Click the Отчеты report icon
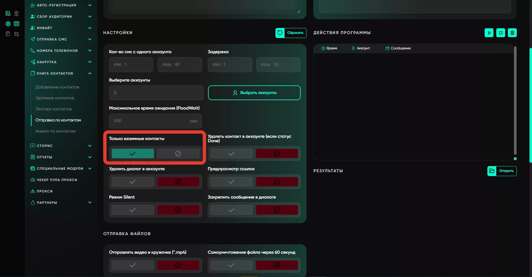The width and height of the screenshot is (532, 277). (33, 157)
